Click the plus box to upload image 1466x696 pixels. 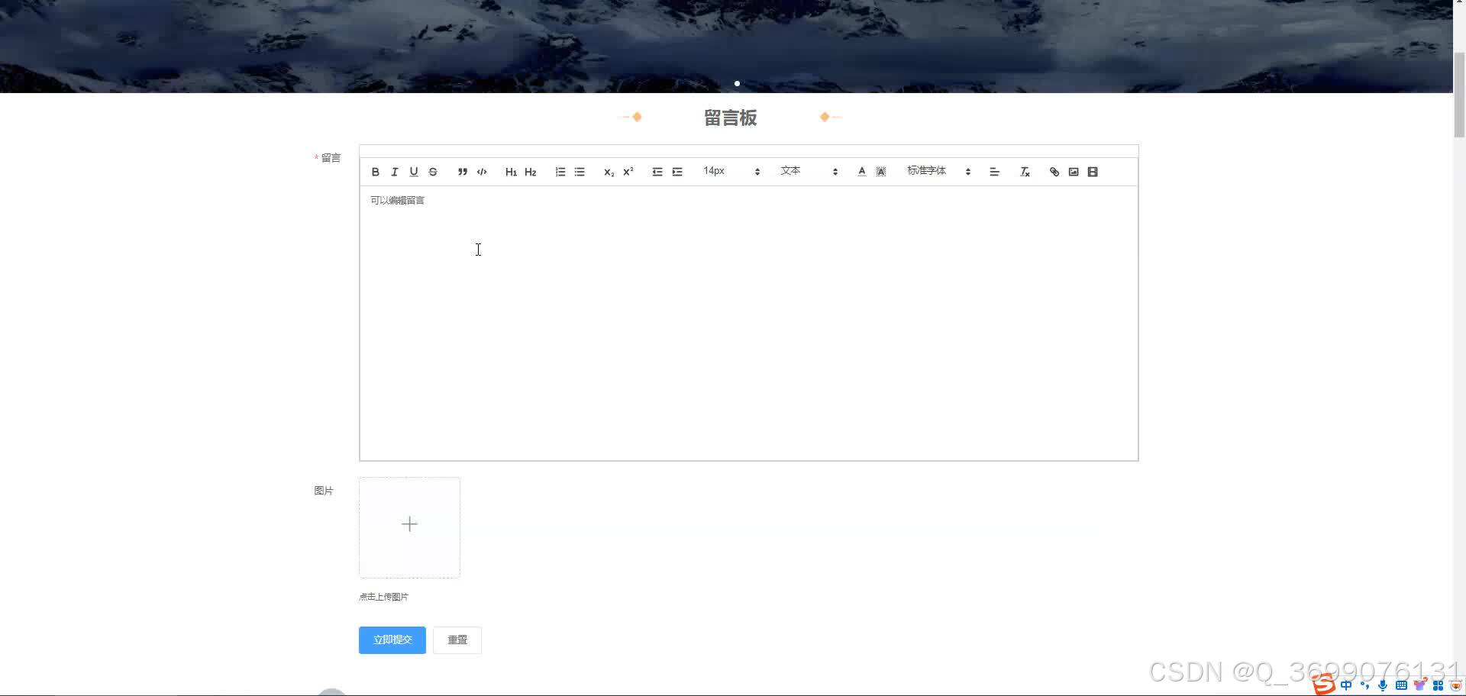pyautogui.click(x=409, y=527)
